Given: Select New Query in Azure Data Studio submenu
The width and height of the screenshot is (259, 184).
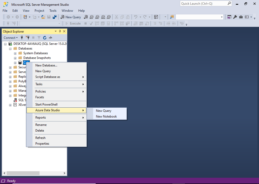Looking at the screenshot, I should click(x=107, y=111).
